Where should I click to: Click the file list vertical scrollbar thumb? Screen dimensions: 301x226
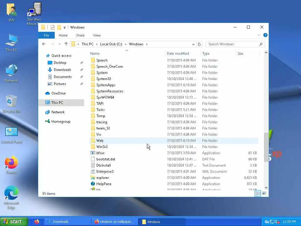click(x=266, y=147)
